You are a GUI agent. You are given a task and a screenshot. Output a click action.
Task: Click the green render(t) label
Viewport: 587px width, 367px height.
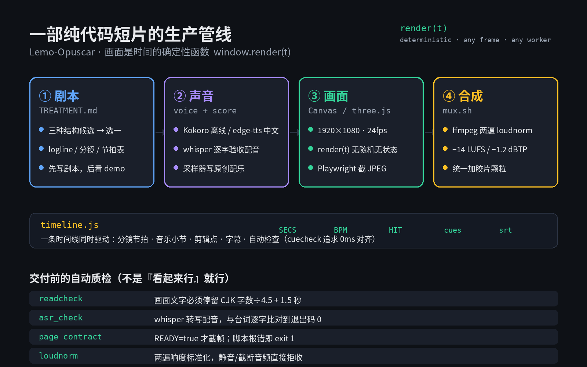click(x=423, y=28)
